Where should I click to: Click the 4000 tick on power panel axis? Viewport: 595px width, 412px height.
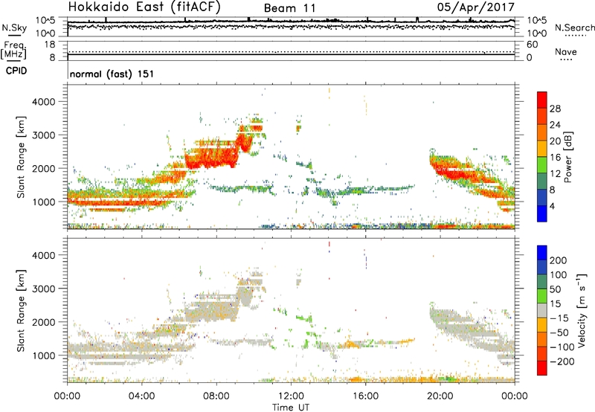click(x=44, y=102)
